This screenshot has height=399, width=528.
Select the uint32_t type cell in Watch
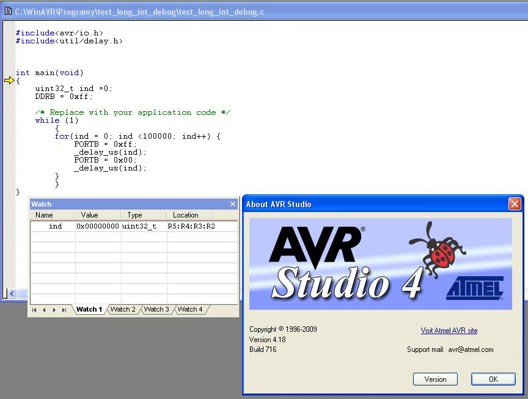(139, 226)
